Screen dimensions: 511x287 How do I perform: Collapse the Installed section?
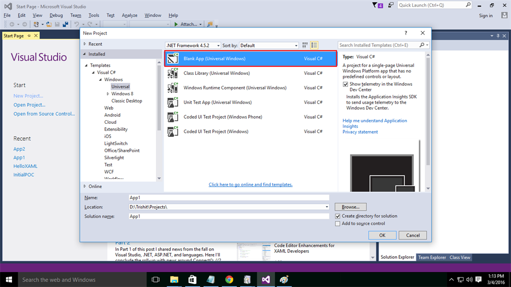85,54
